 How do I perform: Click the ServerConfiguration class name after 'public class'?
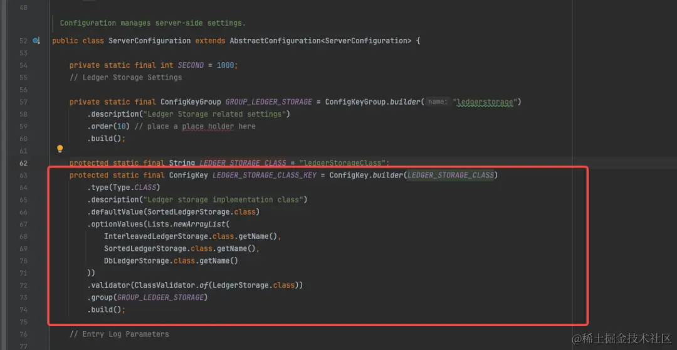[x=149, y=41]
